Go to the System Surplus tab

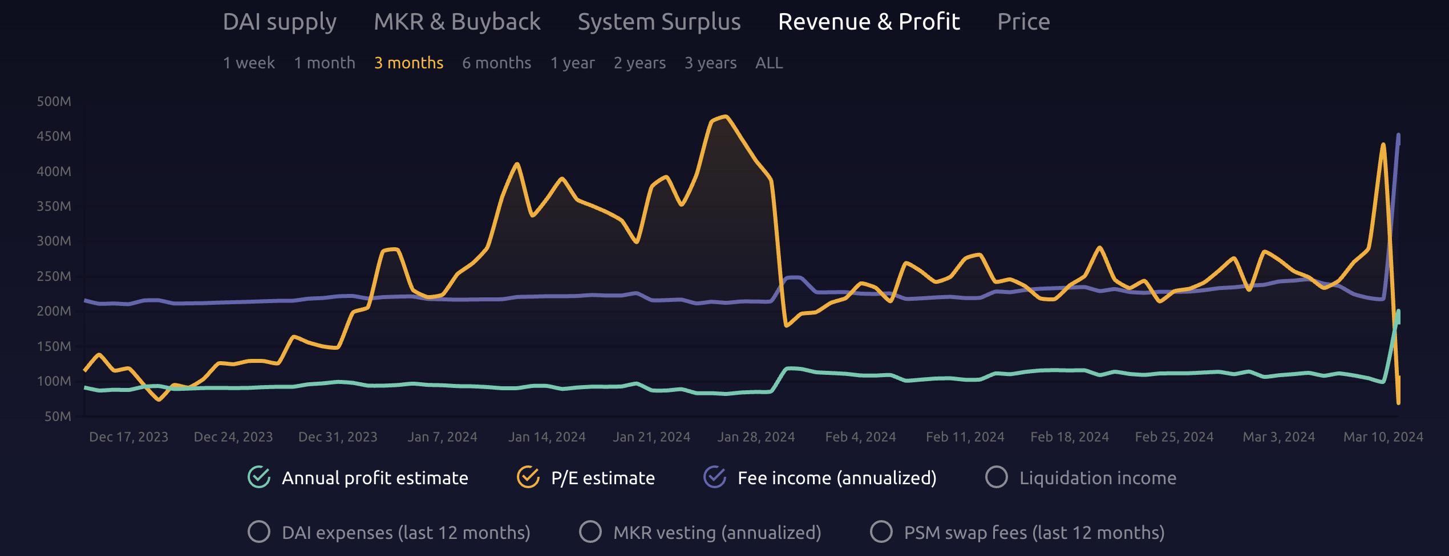[659, 22]
